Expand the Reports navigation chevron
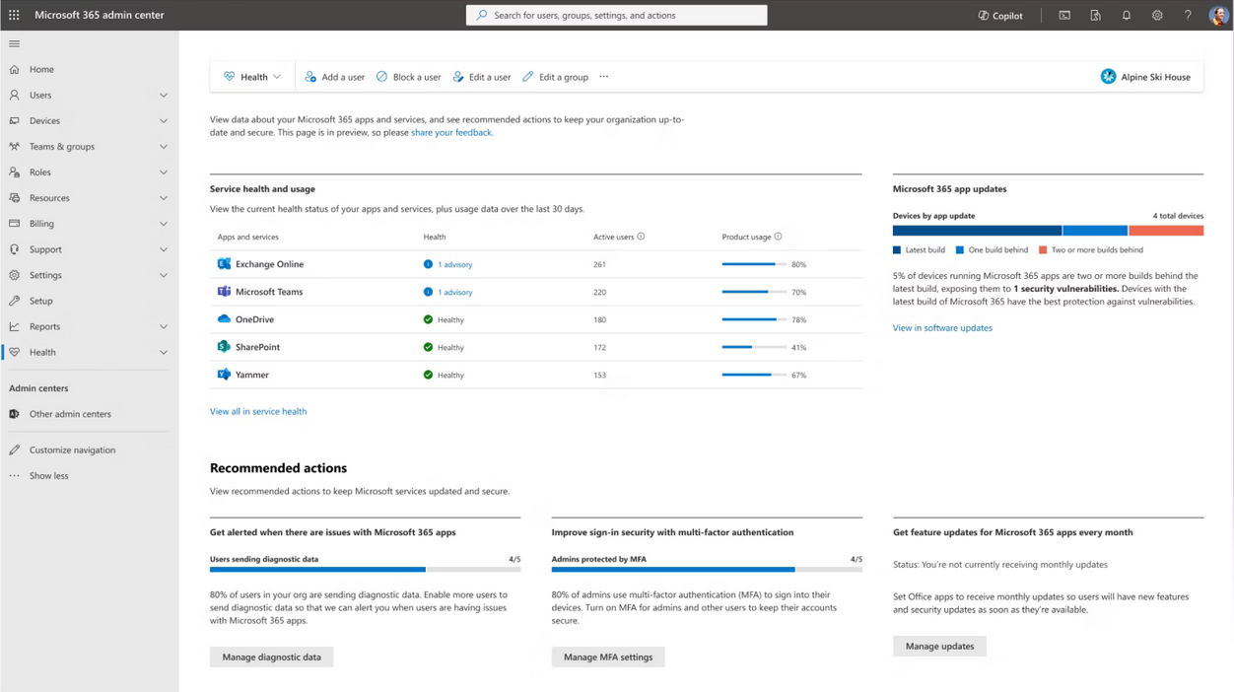The image size is (1234, 692). (164, 326)
